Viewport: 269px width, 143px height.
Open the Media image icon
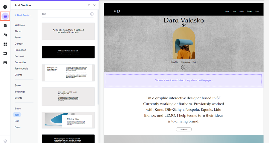point(5,63)
